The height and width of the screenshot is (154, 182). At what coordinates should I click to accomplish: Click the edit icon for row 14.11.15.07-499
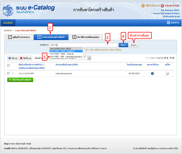(x=167, y=73)
